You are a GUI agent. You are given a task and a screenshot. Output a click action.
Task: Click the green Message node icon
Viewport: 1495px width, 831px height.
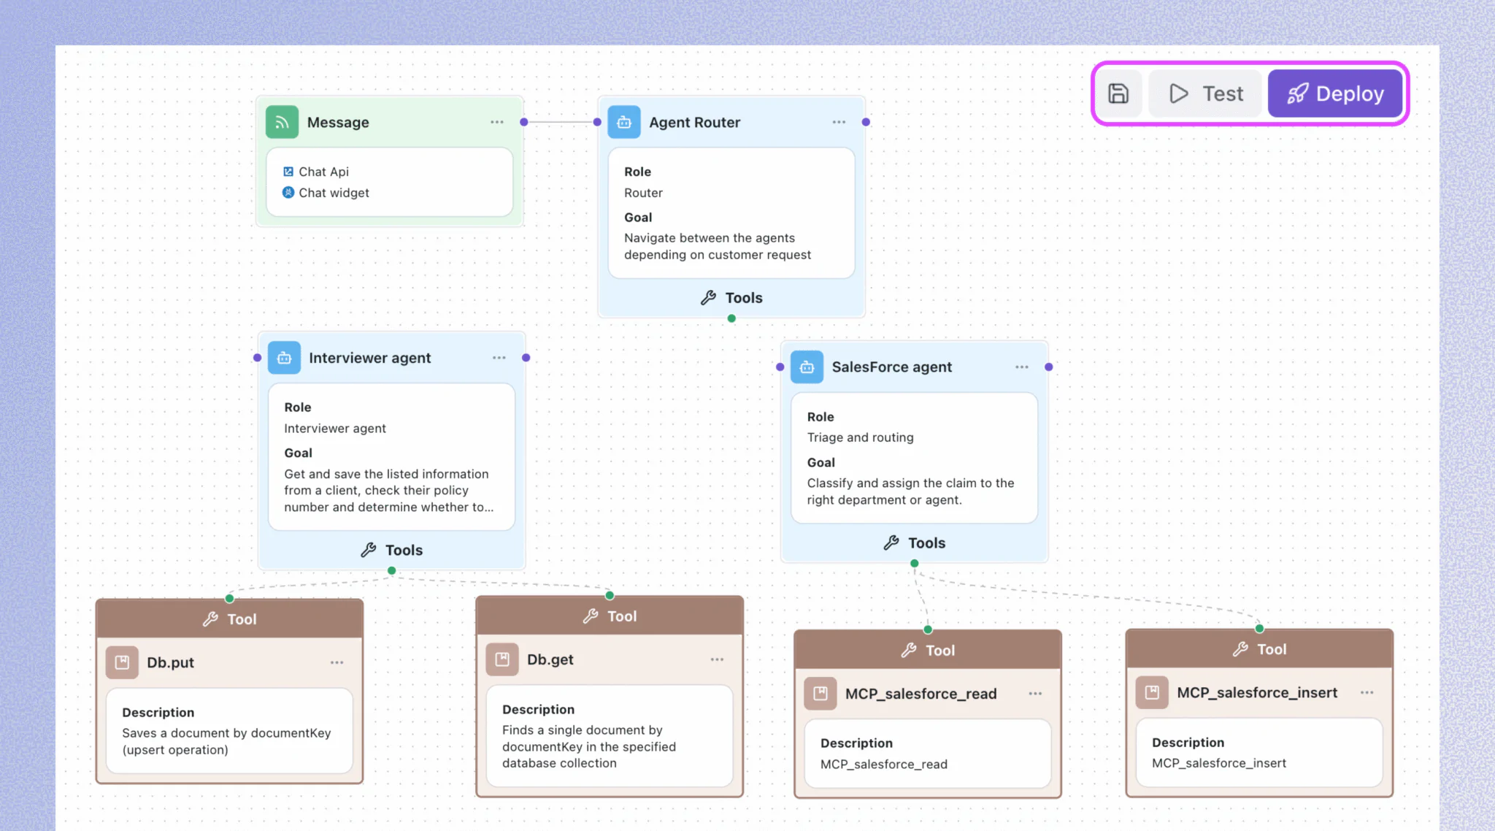coord(282,122)
